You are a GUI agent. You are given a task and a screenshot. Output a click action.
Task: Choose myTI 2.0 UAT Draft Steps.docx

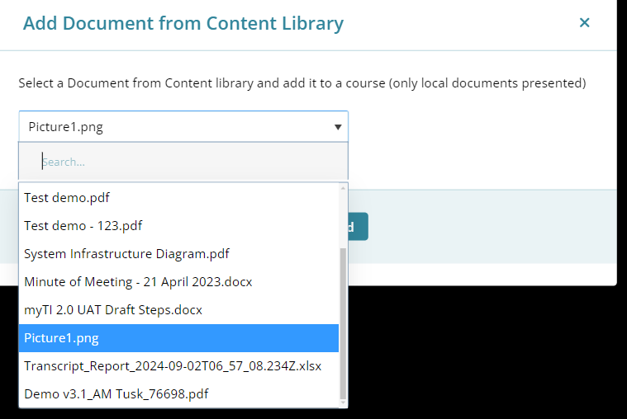click(x=113, y=310)
